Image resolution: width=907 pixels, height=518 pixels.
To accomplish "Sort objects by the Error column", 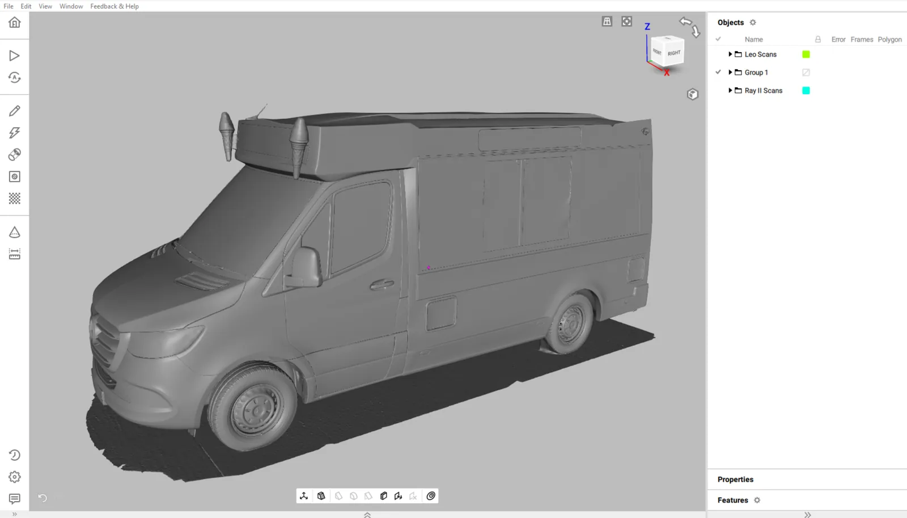I will click(838, 40).
